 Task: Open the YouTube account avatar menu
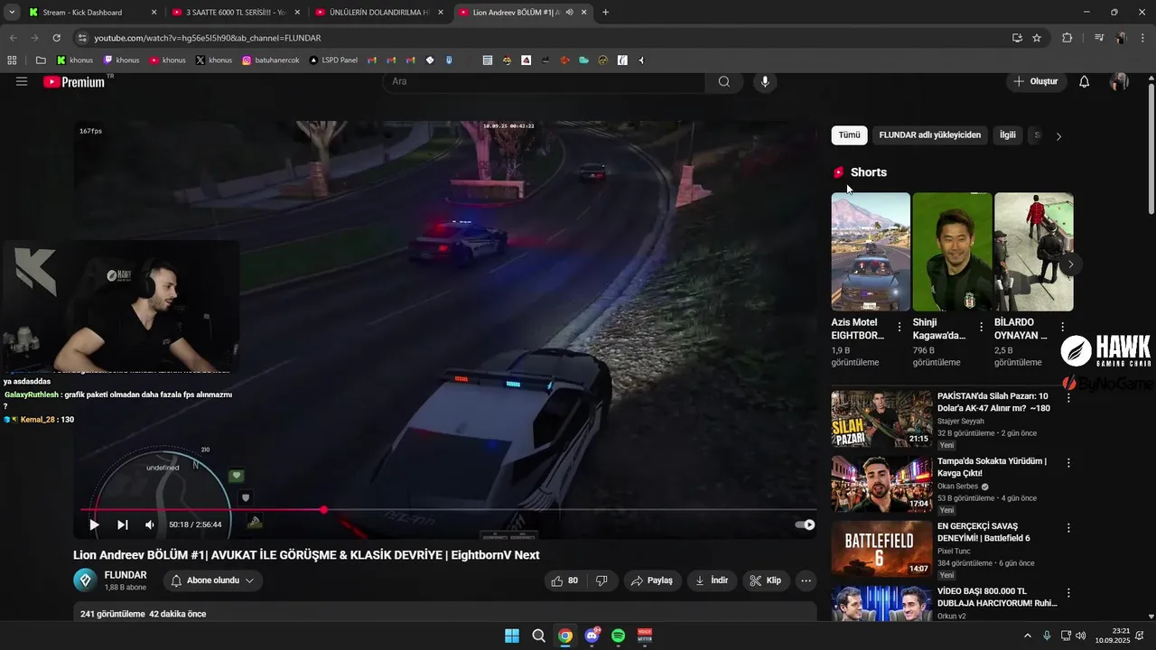(1119, 81)
